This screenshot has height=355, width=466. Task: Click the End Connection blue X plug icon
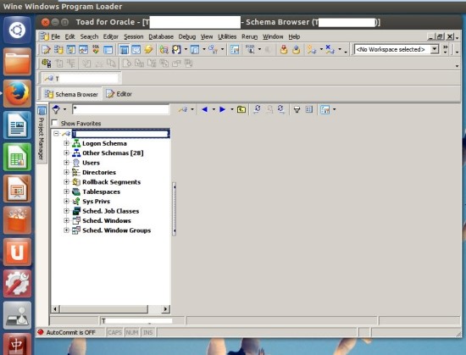[330, 50]
